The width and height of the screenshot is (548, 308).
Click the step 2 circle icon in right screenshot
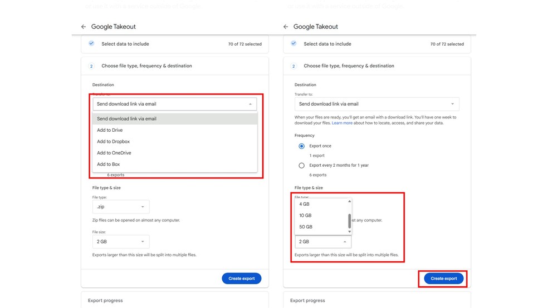(293, 66)
